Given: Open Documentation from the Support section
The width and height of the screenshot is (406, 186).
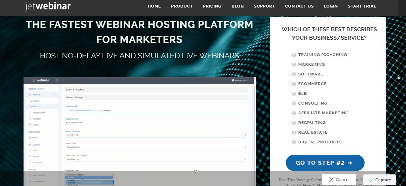Looking at the screenshot, I should (30, 181).
